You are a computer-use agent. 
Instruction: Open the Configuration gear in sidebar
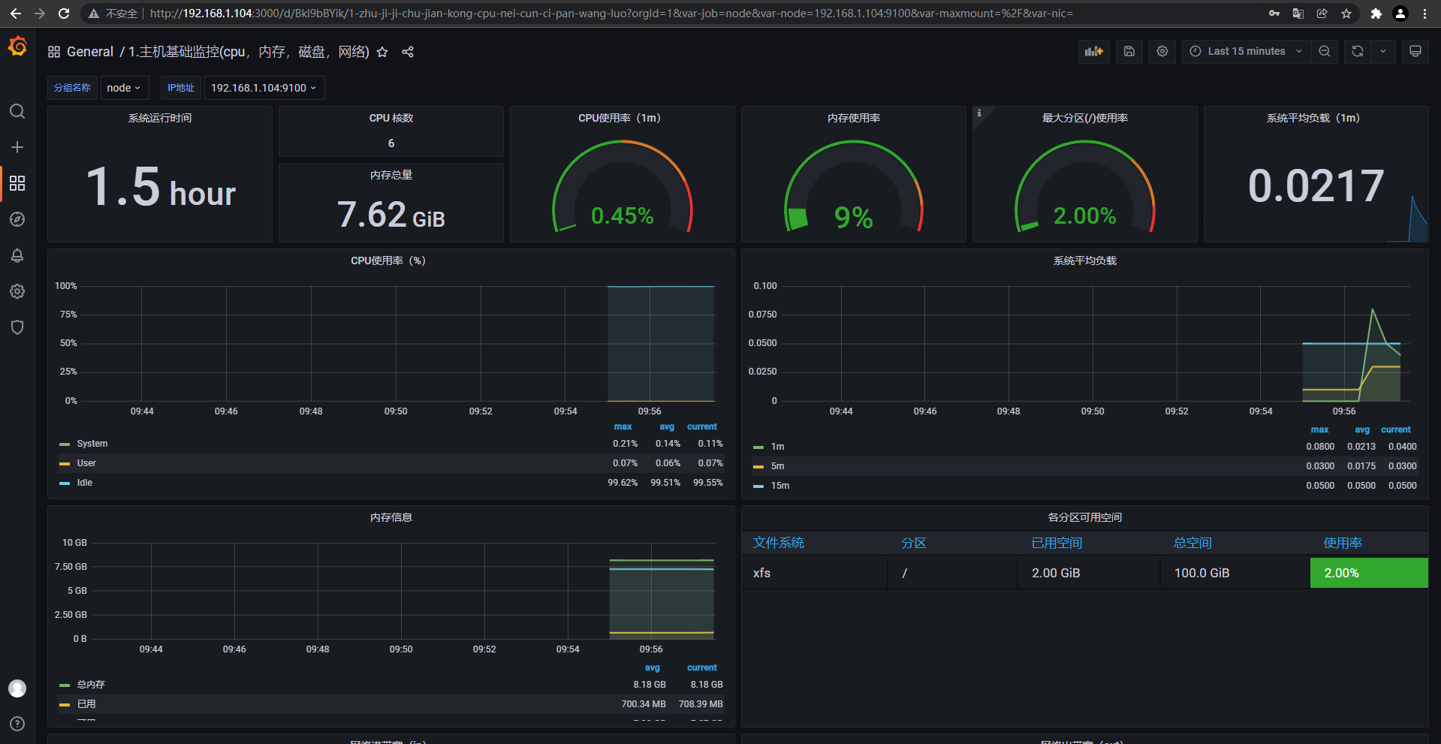point(17,291)
